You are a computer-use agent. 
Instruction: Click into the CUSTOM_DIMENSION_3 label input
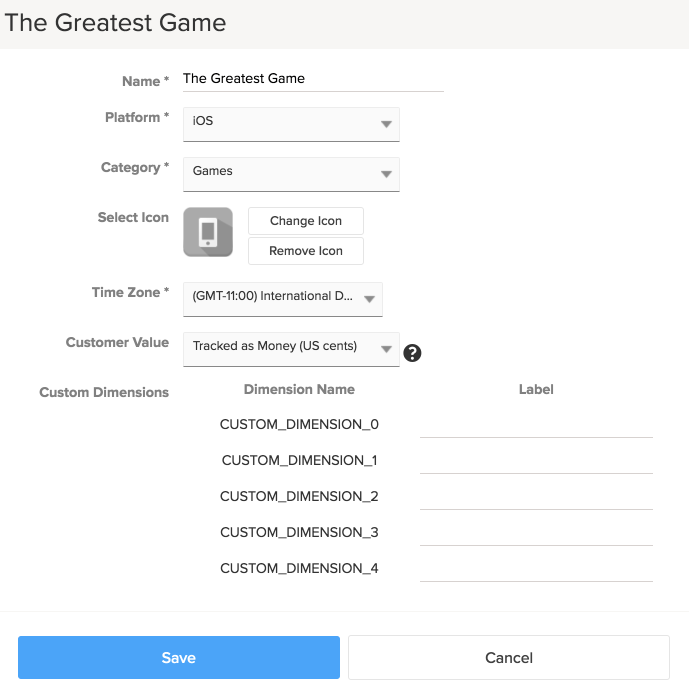pos(536,534)
